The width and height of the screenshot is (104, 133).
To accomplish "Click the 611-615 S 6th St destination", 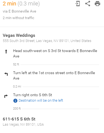I will point(19,119).
